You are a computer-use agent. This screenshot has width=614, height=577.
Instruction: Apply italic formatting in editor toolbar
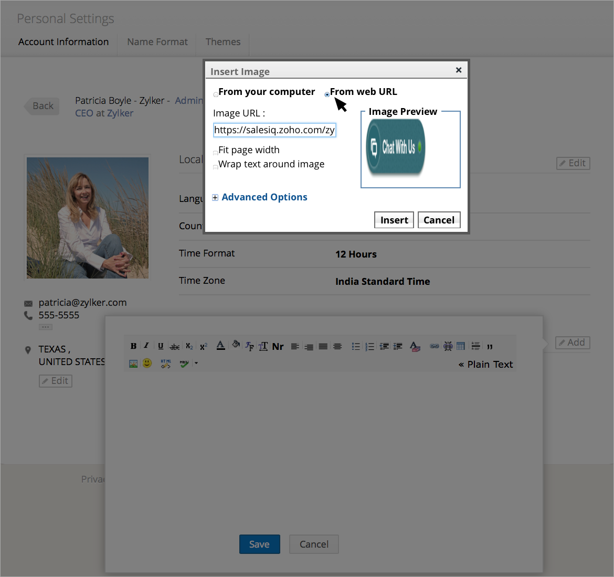[146, 346]
